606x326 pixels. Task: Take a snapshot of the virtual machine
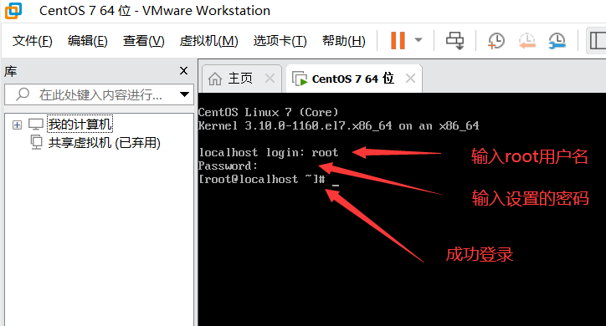click(x=496, y=40)
